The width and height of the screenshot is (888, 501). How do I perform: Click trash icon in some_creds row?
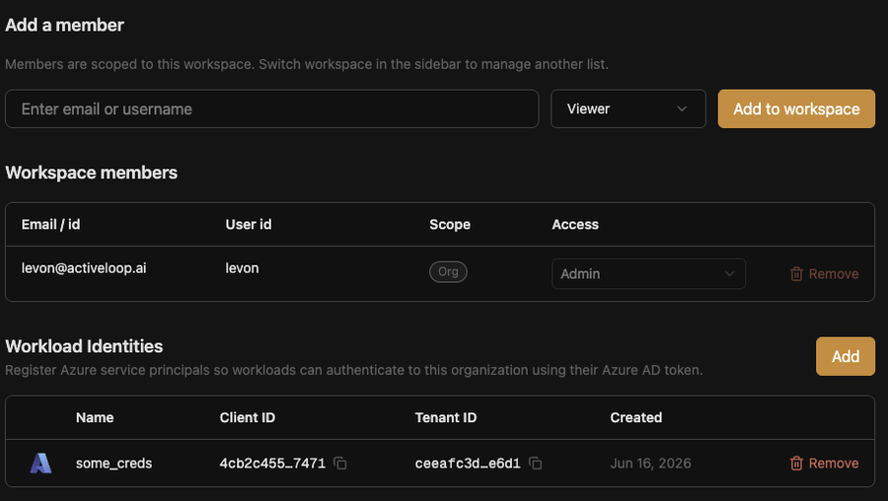pos(796,464)
